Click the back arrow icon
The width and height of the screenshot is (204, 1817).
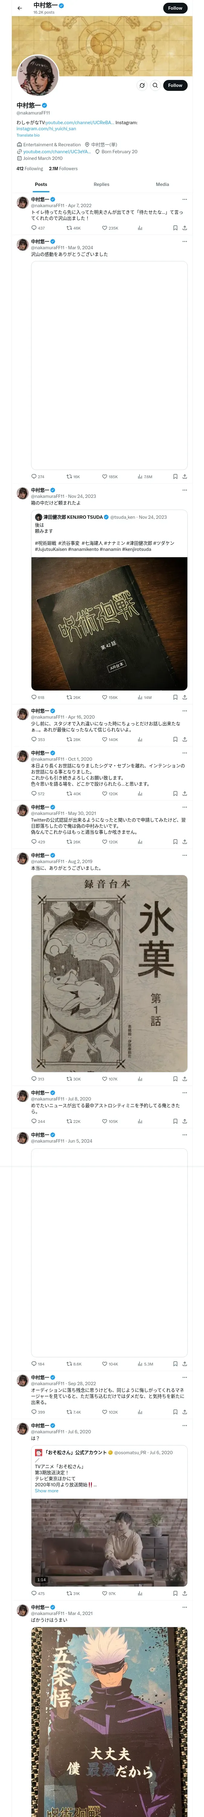tap(20, 8)
